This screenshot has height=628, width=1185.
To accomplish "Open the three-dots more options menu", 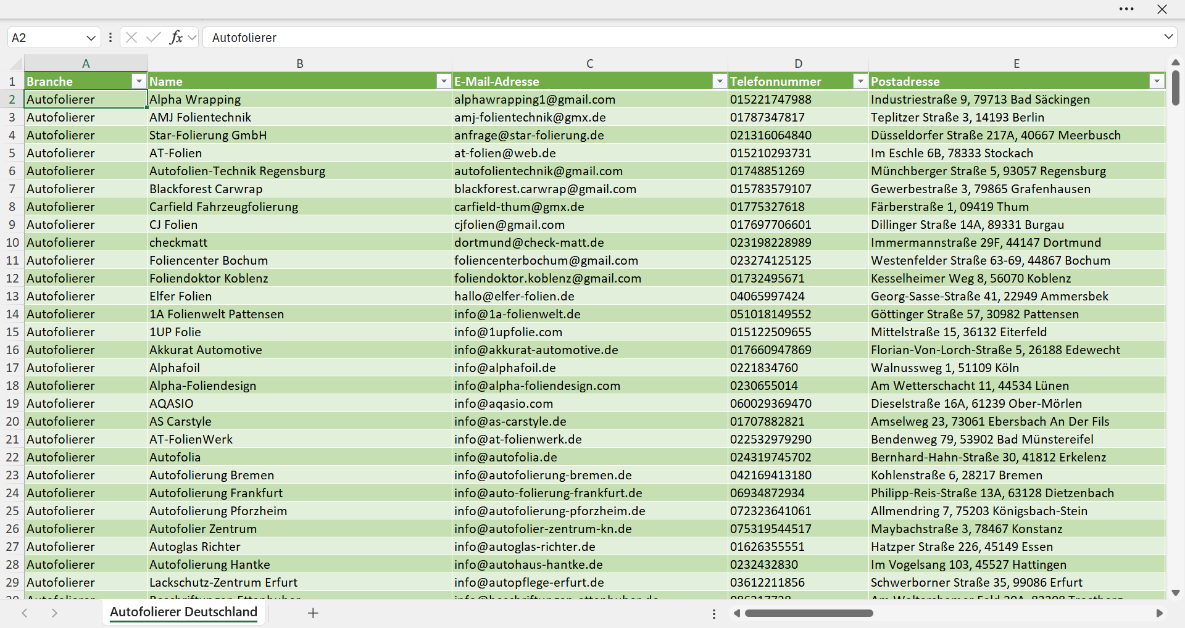I will click(1126, 9).
